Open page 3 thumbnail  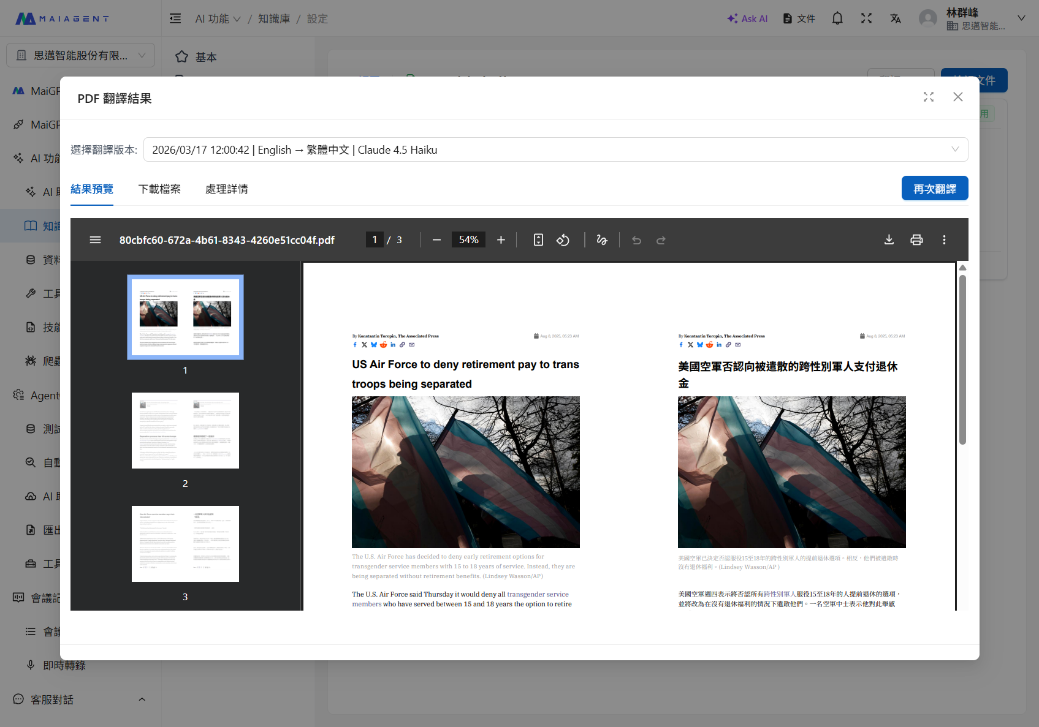(185, 544)
